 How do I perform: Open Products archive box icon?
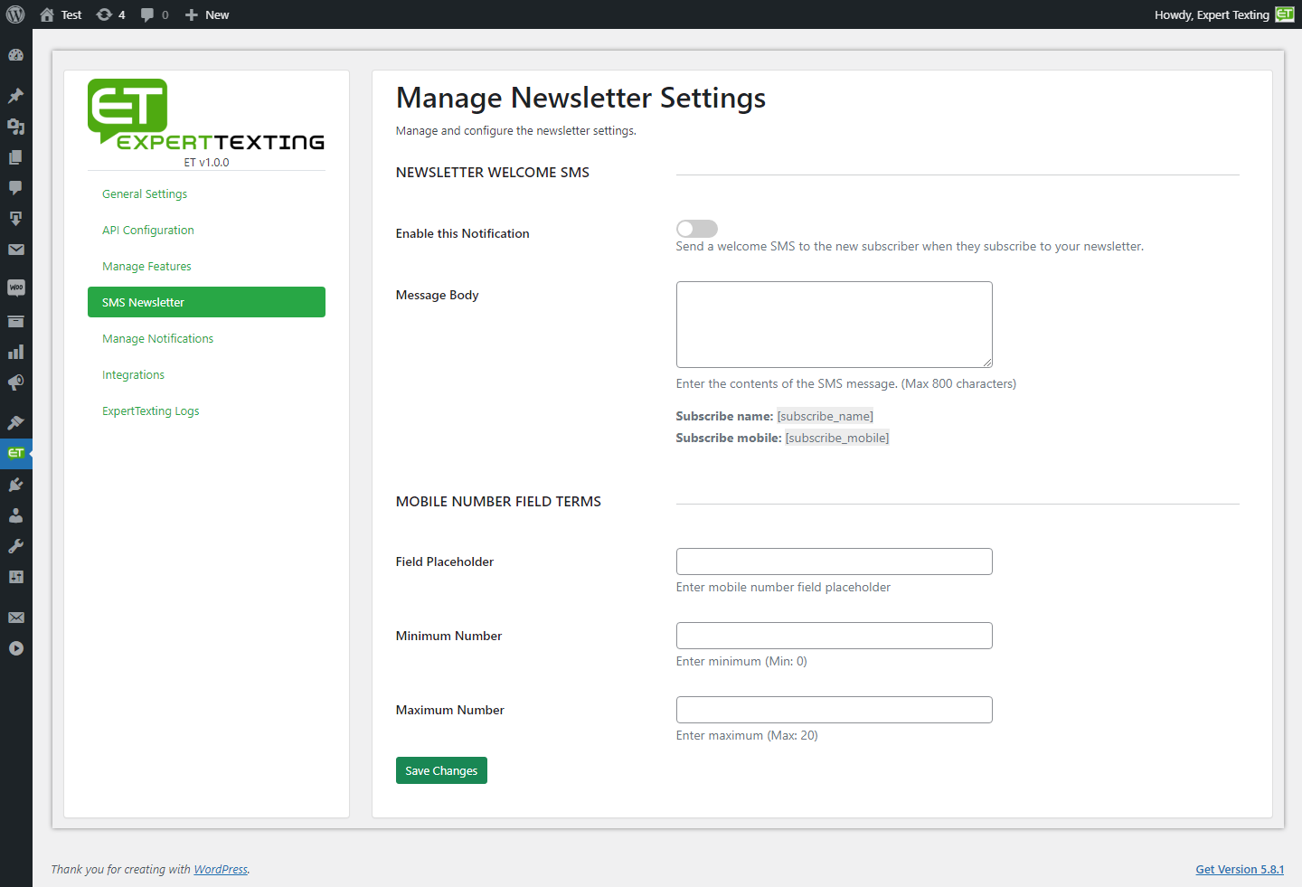point(15,321)
